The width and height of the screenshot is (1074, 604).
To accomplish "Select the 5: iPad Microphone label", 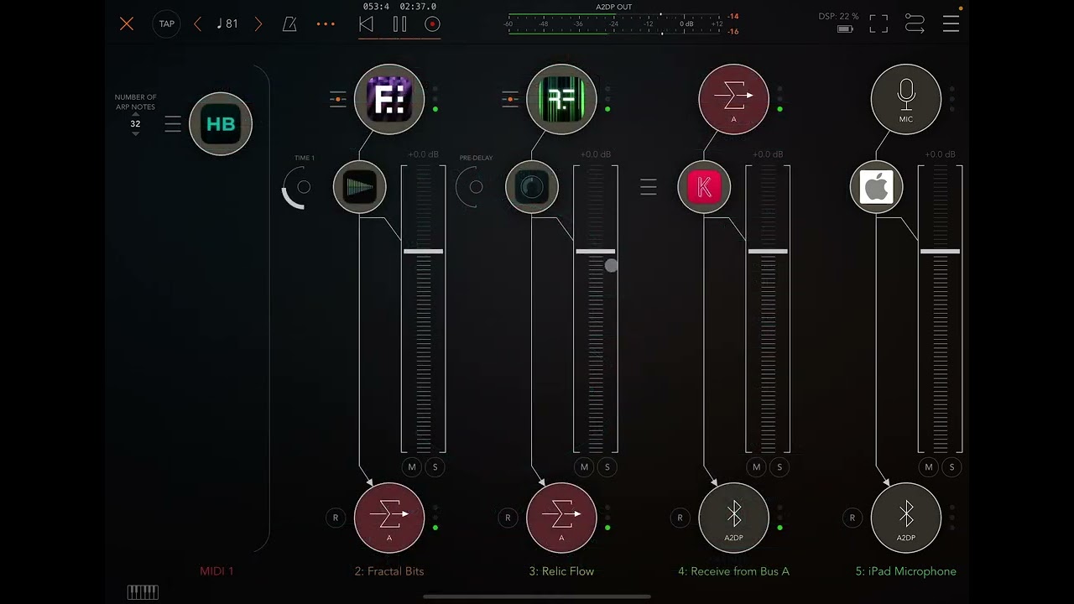I will [906, 571].
